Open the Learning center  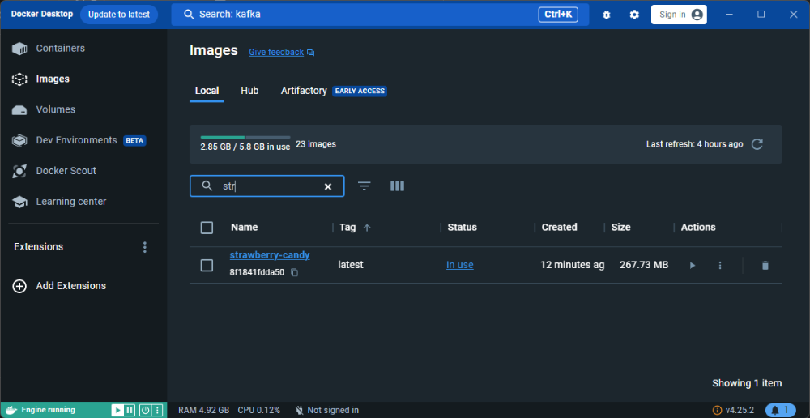click(x=70, y=202)
